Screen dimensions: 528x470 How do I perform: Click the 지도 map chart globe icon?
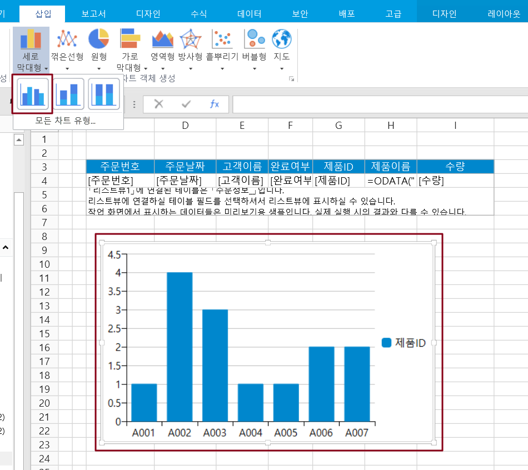pyautogui.click(x=282, y=39)
